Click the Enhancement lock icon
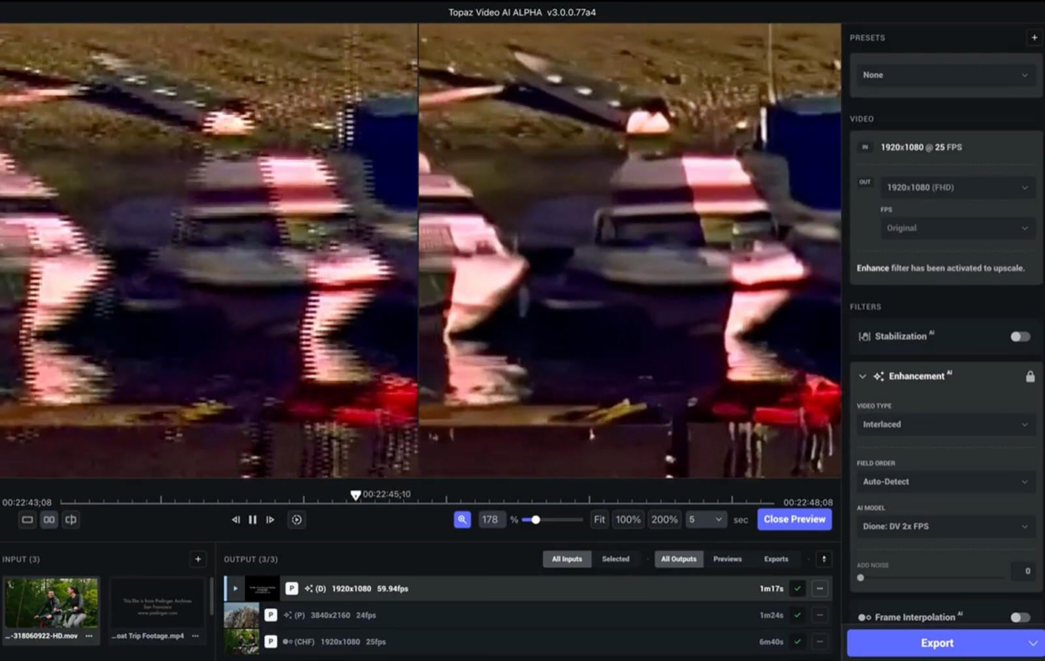This screenshot has height=661, width=1045. (1030, 377)
